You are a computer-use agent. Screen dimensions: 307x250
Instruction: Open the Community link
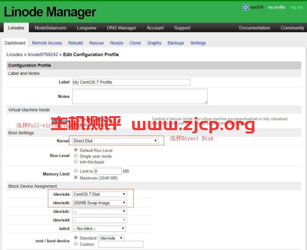click(x=292, y=28)
